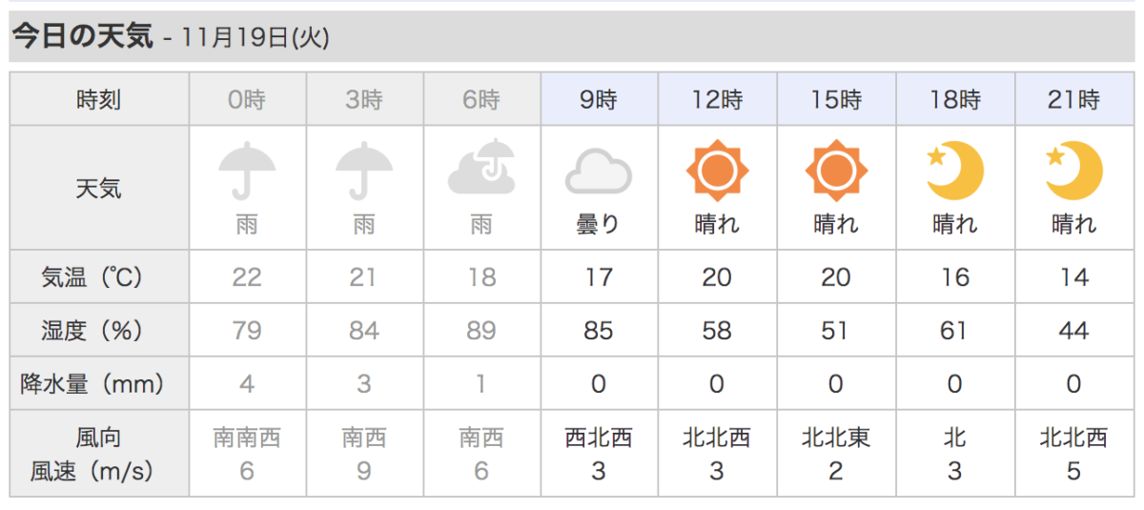Click the umbrella rain icon at 3時
The image size is (1144, 510).
(364, 172)
